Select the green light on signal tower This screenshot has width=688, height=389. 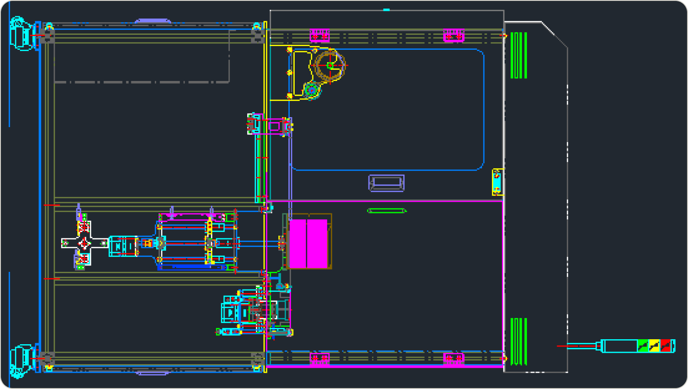point(643,346)
